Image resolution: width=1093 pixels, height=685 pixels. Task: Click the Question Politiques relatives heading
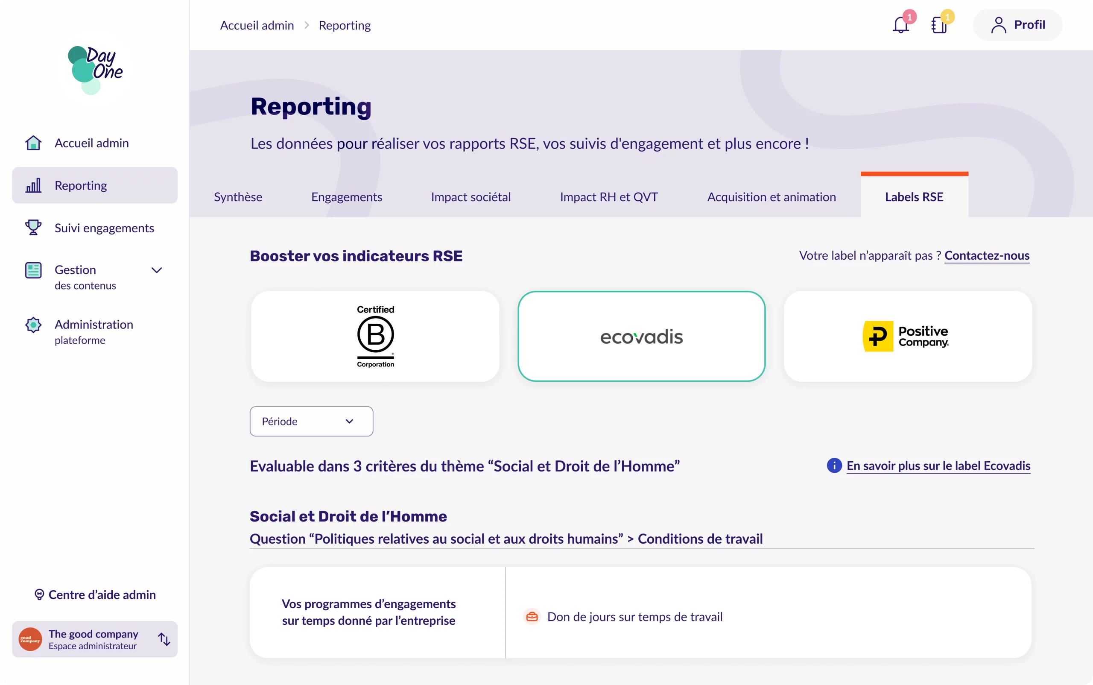click(x=506, y=539)
